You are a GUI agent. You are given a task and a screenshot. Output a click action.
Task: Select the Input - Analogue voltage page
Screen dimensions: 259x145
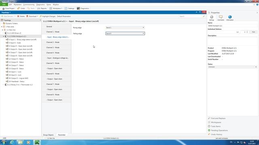(56, 58)
